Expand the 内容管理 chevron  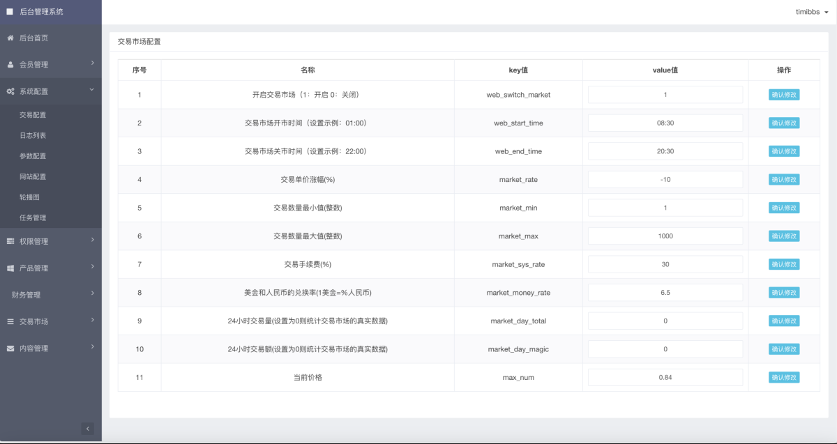point(92,346)
